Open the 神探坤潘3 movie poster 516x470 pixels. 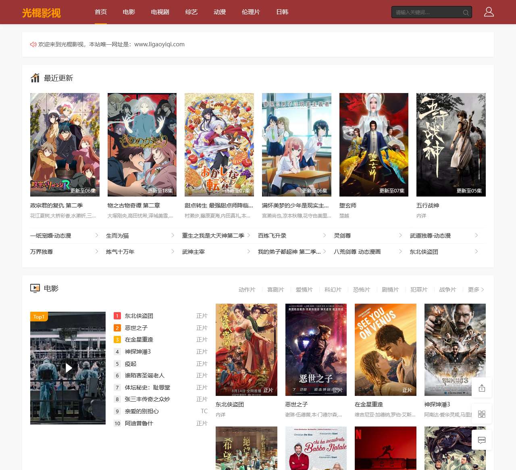(x=455, y=350)
